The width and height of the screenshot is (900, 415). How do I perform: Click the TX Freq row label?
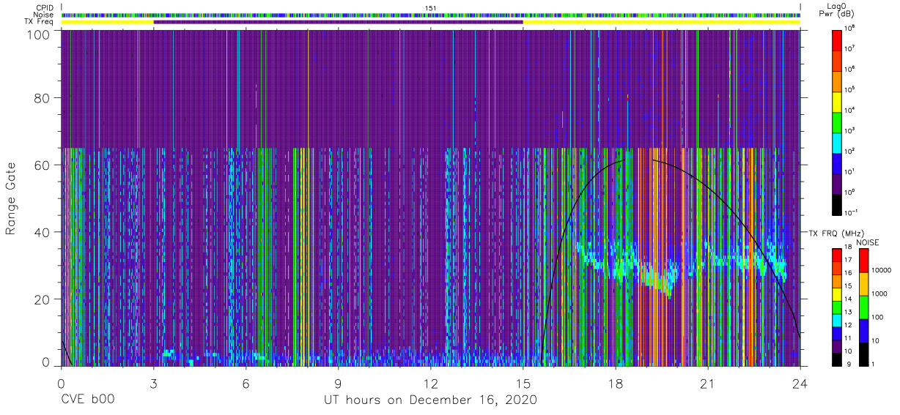pos(40,22)
